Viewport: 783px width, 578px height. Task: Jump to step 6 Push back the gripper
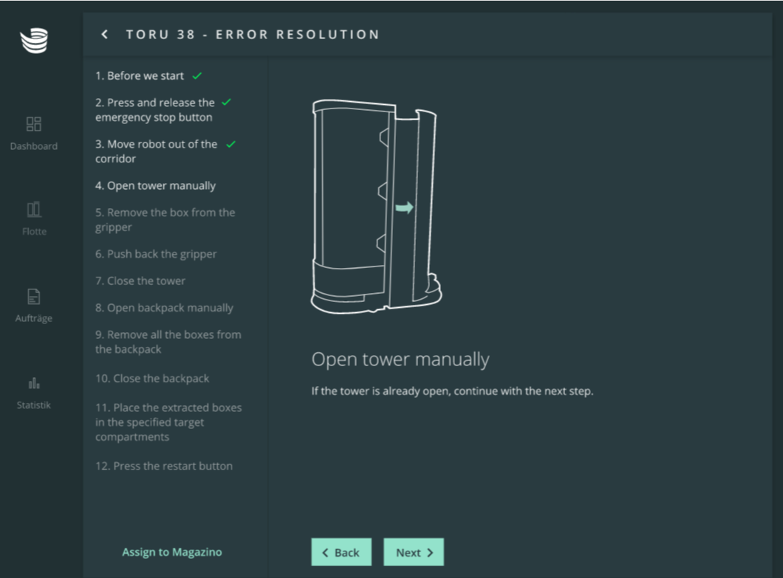point(156,254)
